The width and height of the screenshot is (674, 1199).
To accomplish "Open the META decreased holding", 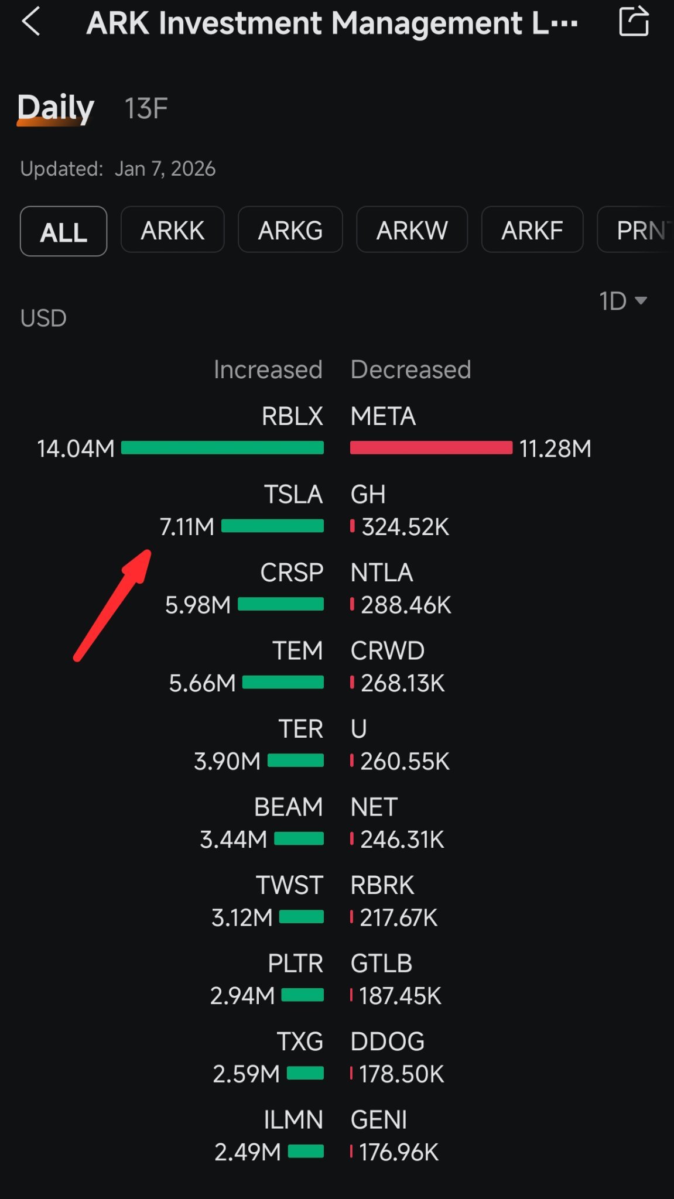I will click(383, 416).
